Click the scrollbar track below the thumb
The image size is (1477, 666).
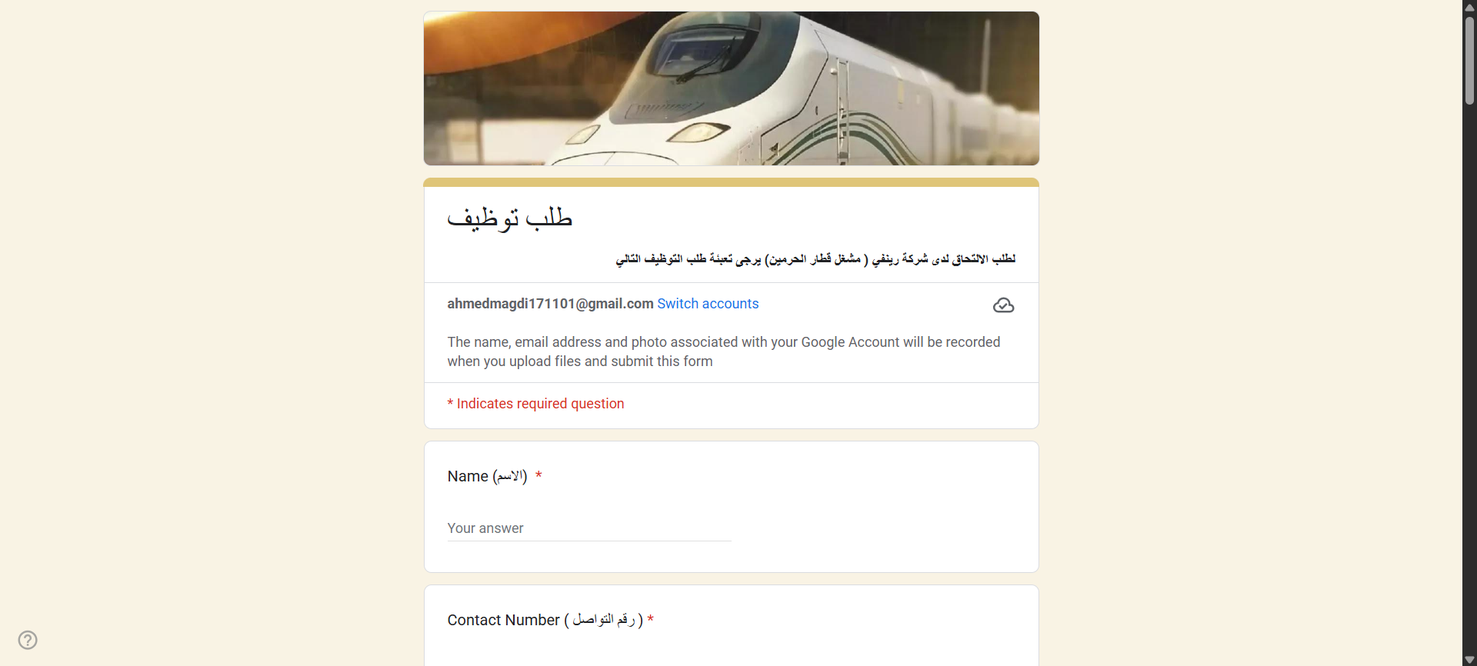point(1469,385)
